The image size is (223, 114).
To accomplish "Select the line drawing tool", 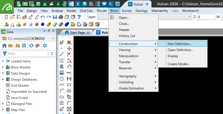I will pos(61,54).
